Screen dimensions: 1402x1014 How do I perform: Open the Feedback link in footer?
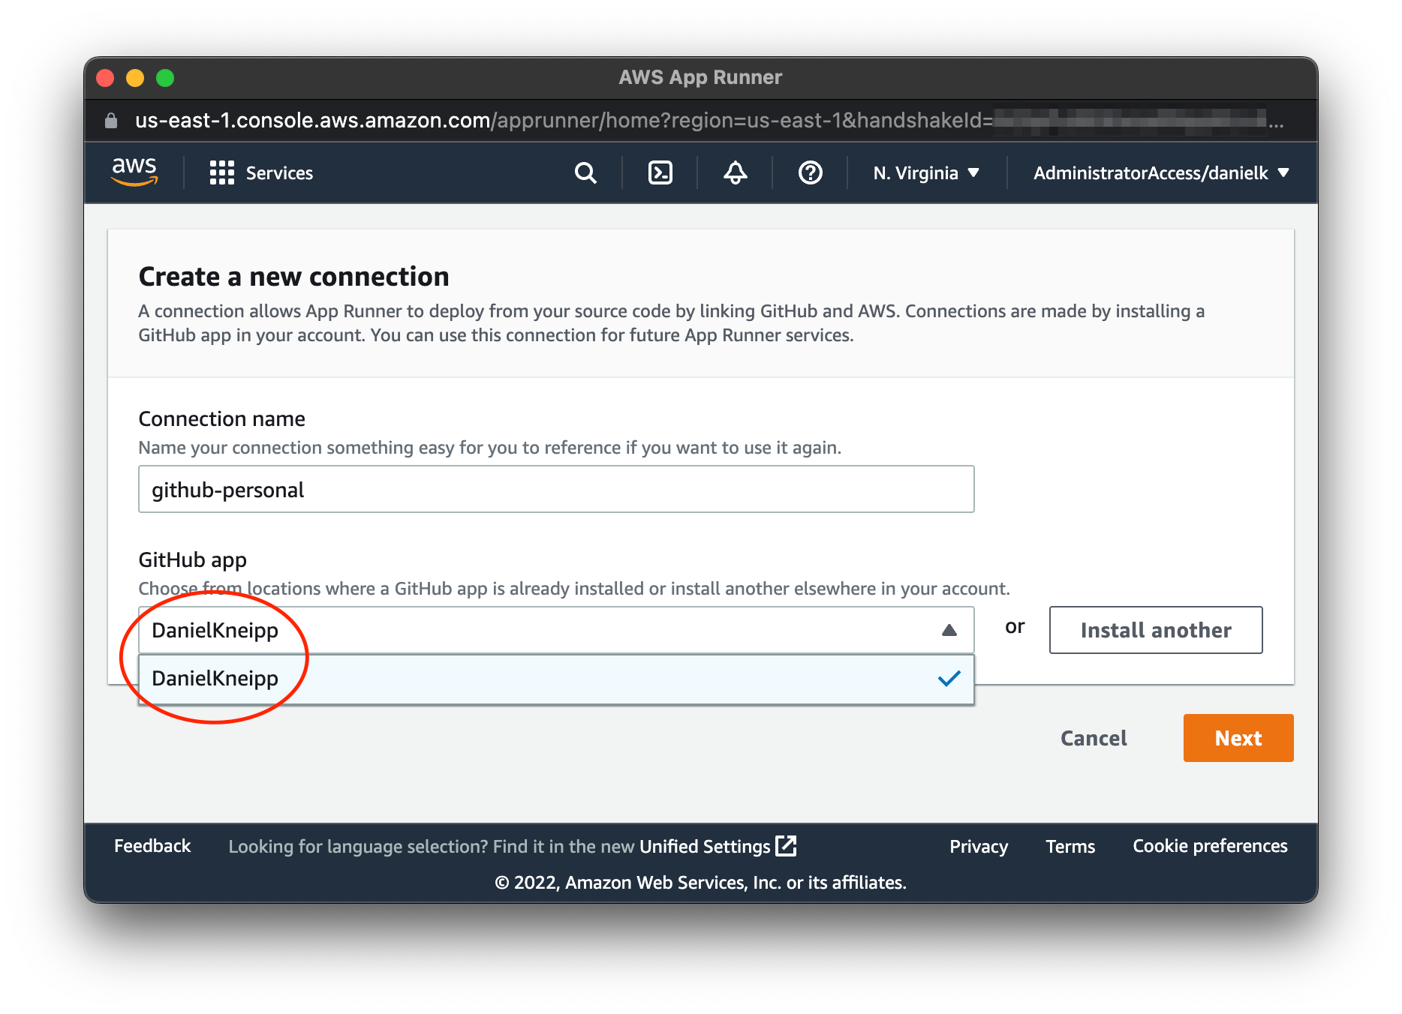[152, 846]
